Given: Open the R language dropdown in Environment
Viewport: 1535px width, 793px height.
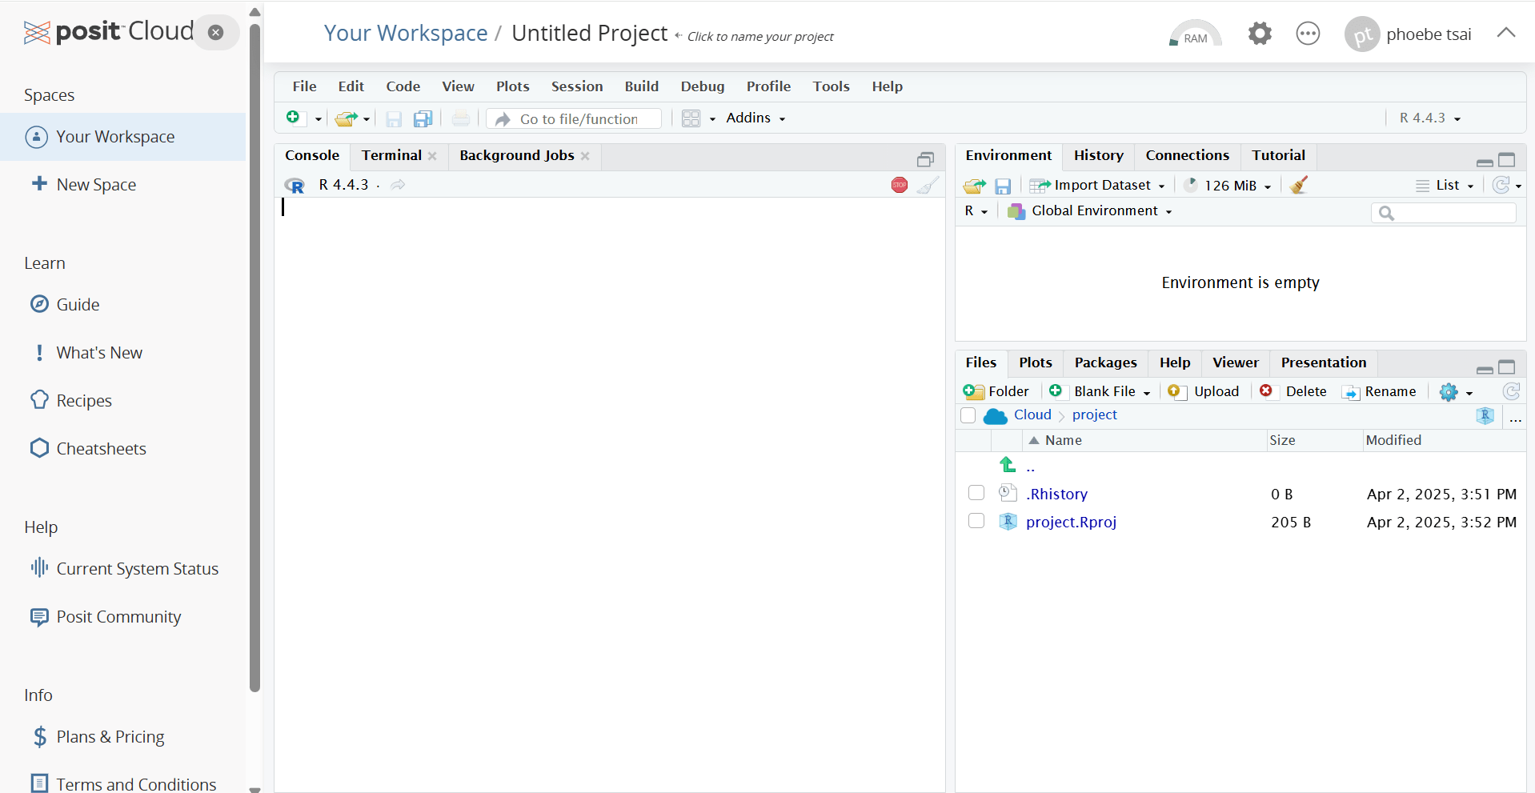Looking at the screenshot, I should coord(976,210).
